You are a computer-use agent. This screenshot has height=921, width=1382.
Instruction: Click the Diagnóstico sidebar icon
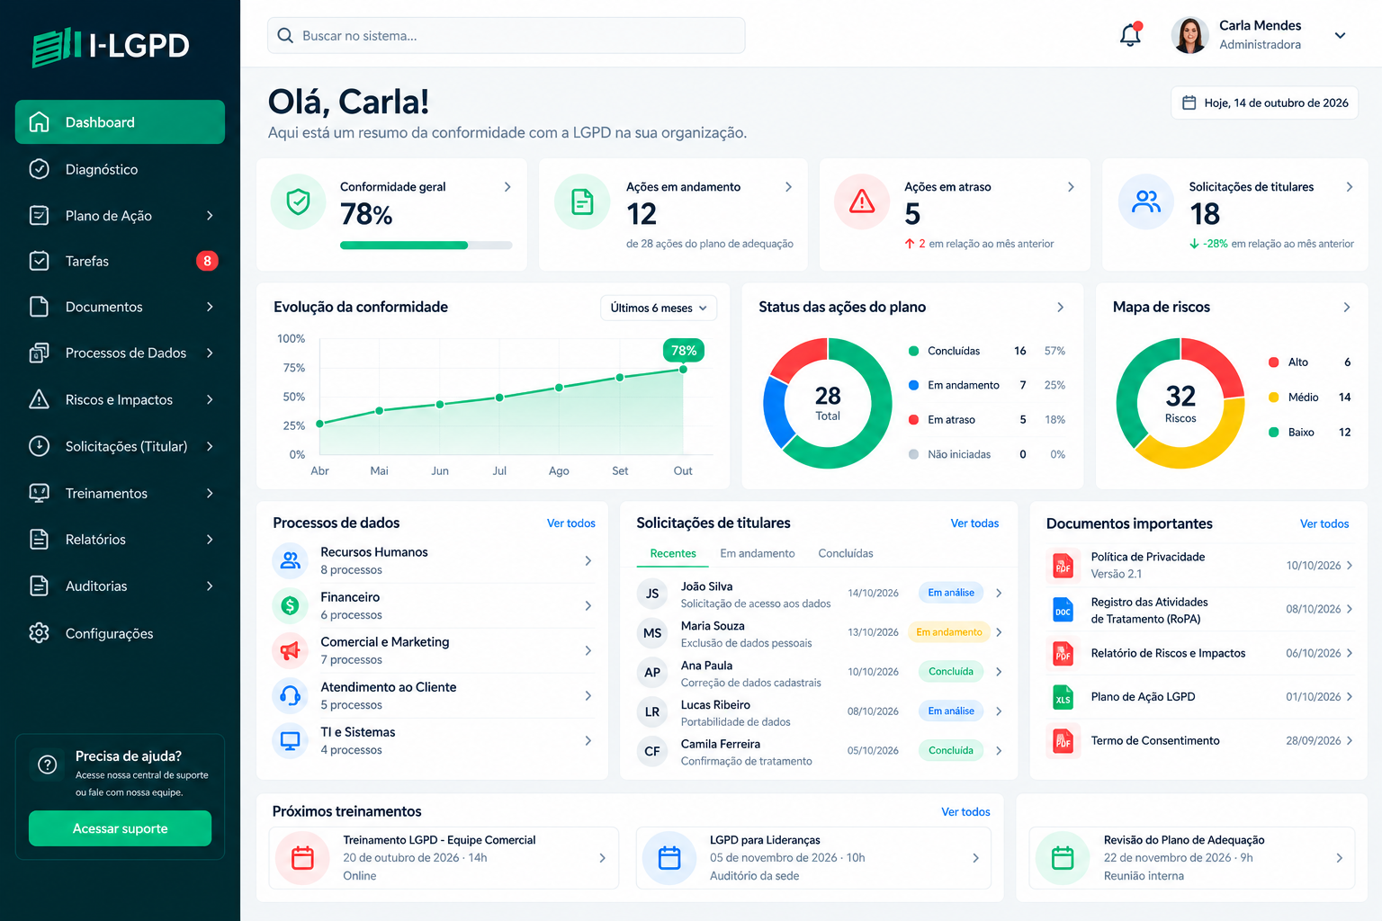click(40, 169)
